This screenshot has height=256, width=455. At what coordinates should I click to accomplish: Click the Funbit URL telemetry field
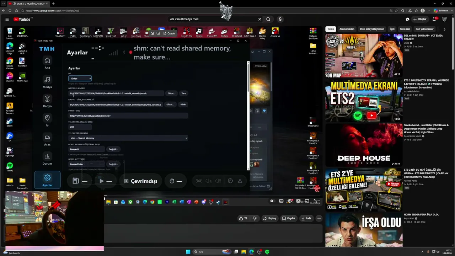128,116
